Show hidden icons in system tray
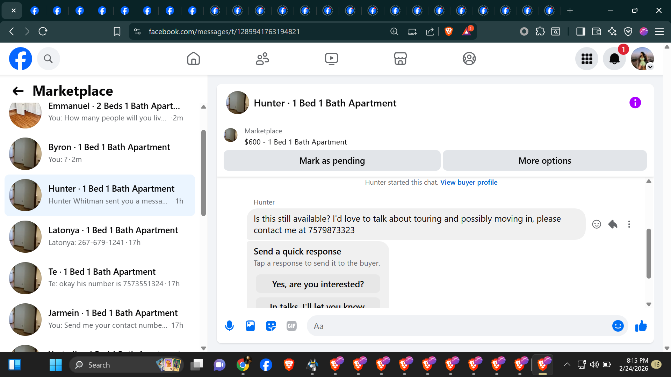The image size is (671, 377). [x=567, y=364]
